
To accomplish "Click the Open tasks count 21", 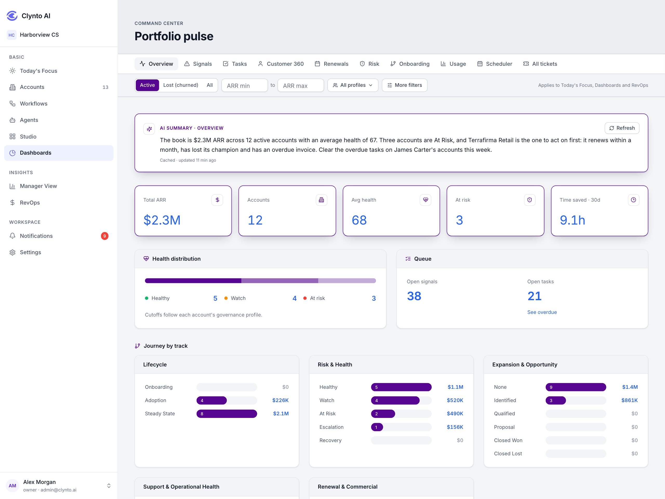I will coord(535,296).
